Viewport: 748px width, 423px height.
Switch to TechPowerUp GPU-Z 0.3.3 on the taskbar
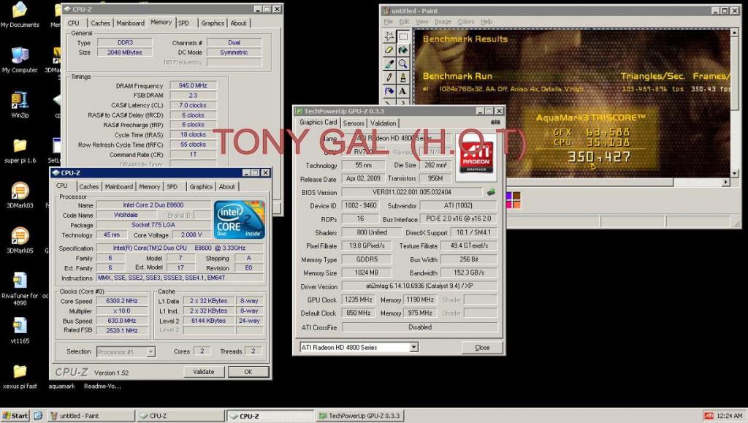click(x=360, y=416)
